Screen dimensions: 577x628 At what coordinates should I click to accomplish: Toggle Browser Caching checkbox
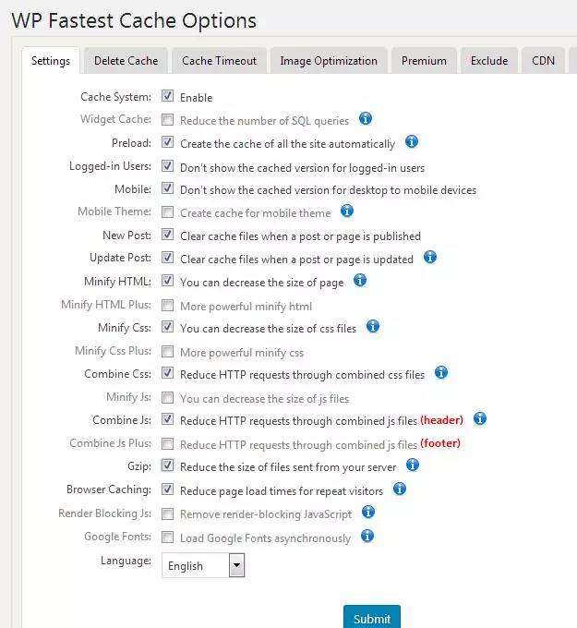click(x=167, y=489)
